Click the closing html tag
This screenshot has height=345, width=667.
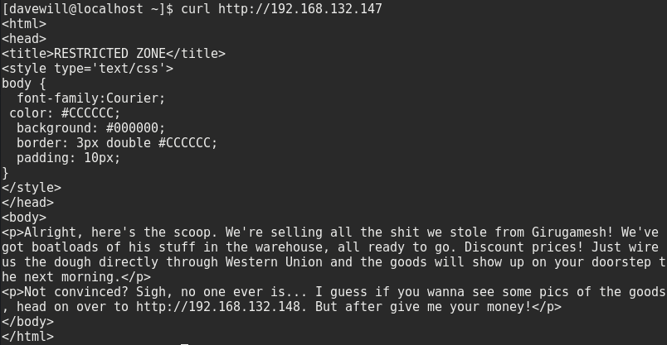click(x=27, y=337)
